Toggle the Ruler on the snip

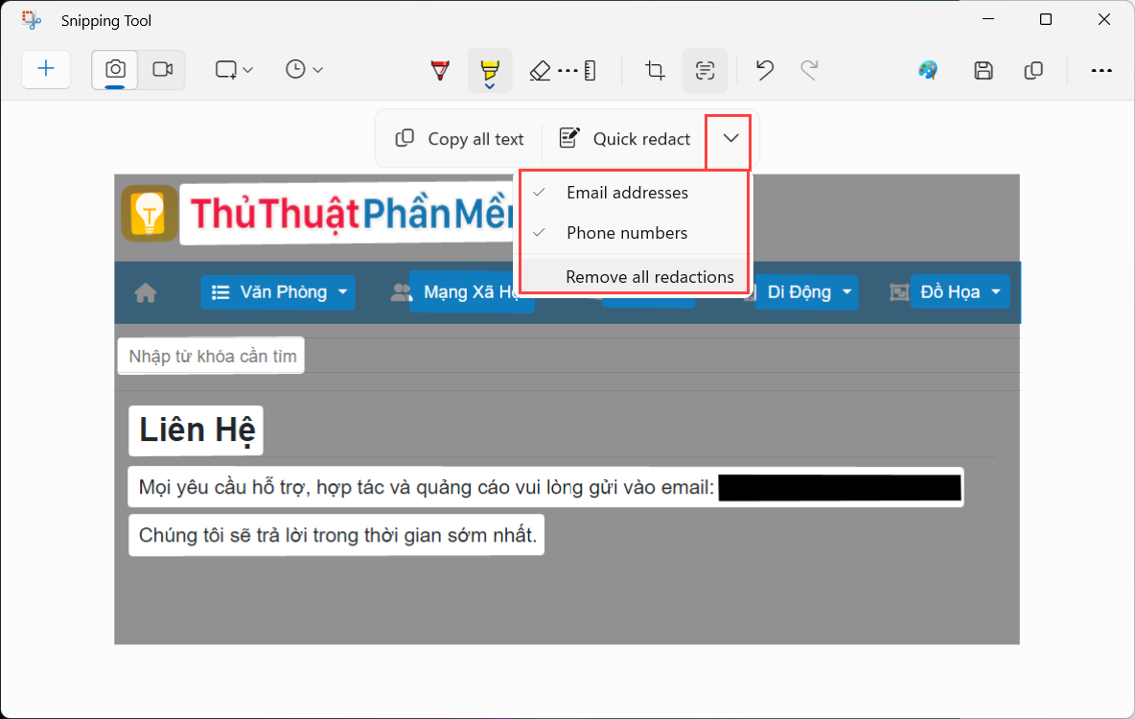pos(591,70)
